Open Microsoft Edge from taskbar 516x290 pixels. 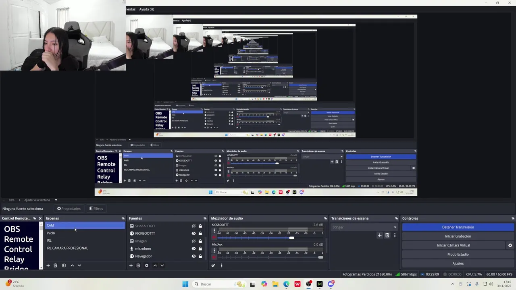click(286, 284)
